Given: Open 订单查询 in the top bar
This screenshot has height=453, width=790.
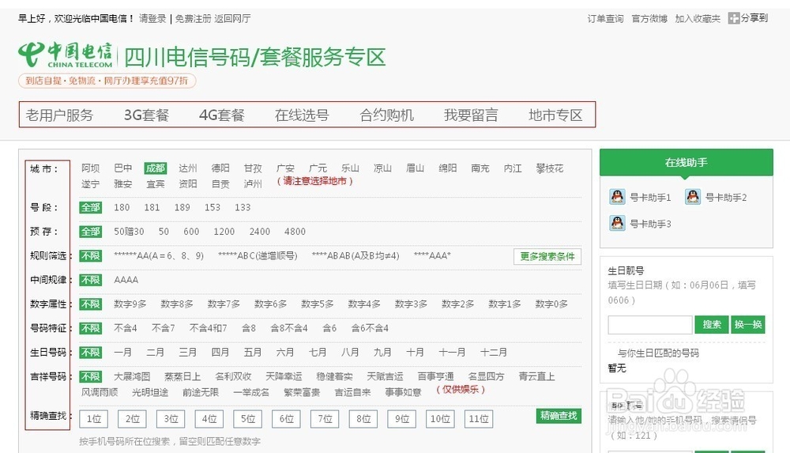Looking at the screenshot, I should [605, 19].
